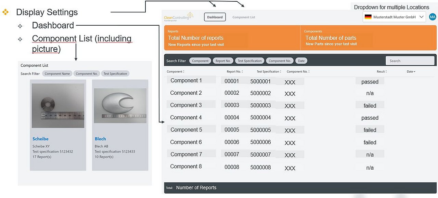438x198 pixels.
Task: Open the Blech component image thumbnail
Action: pyautogui.click(x=120, y=106)
